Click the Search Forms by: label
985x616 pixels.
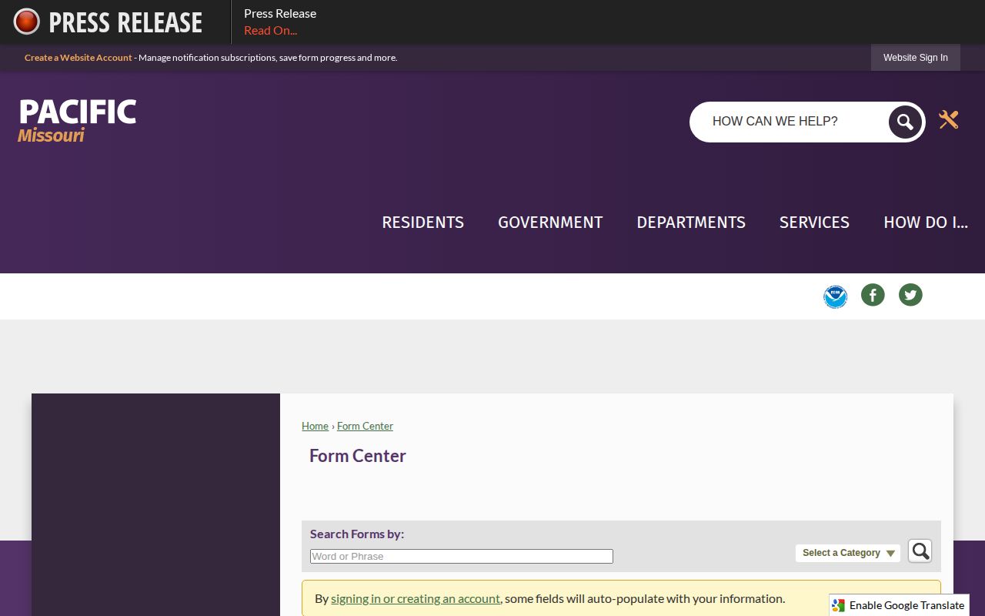pyautogui.click(x=357, y=534)
